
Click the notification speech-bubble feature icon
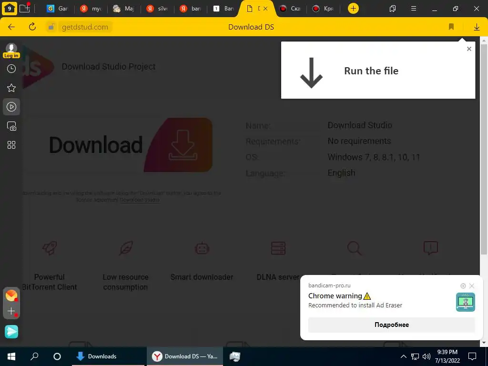pyautogui.click(x=431, y=248)
